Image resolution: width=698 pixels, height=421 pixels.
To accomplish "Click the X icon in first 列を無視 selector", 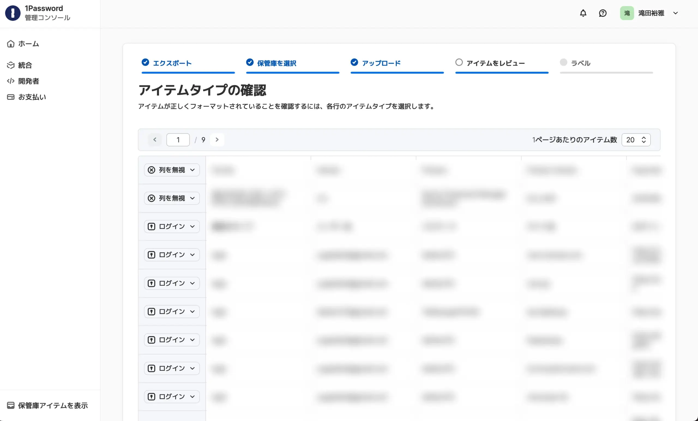I will 152,170.
